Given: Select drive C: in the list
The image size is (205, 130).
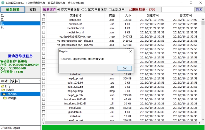Looking at the screenshot, I should coord(20,16).
